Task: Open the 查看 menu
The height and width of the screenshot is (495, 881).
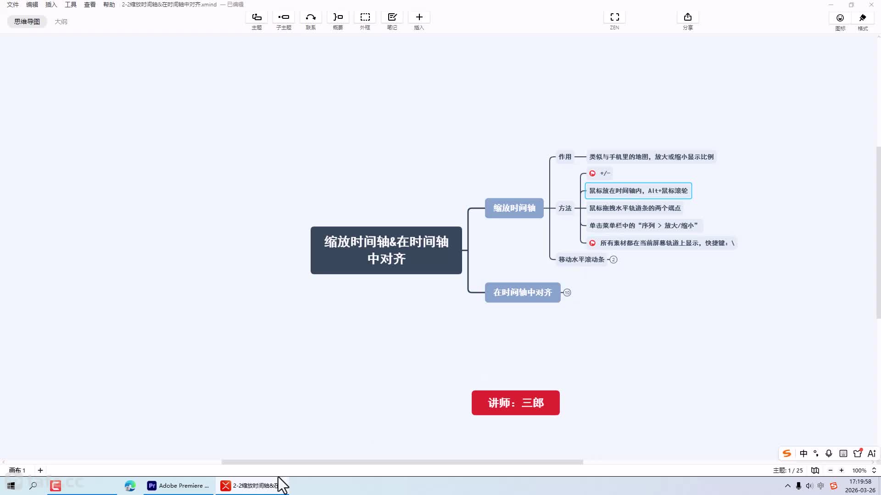Action: click(89, 5)
